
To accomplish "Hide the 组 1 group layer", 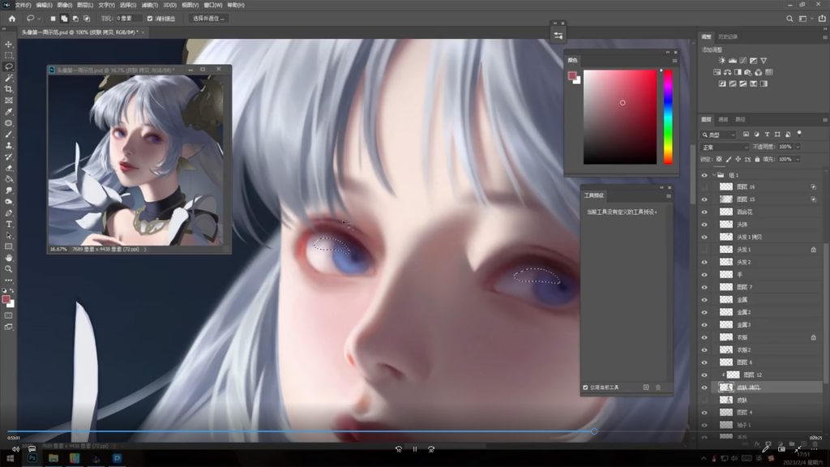I will pos(704,175).
